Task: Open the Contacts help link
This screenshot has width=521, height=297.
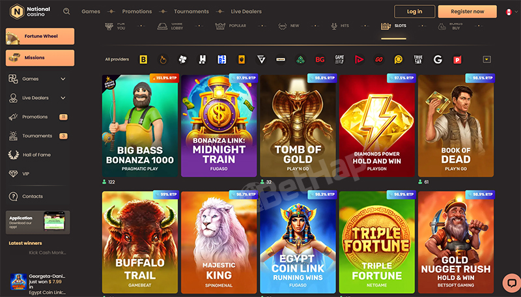Action: 26,196
